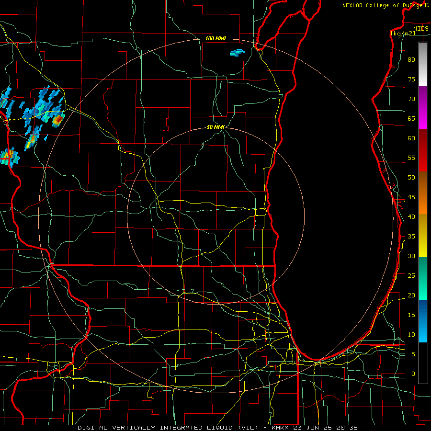Pick the green-teal segment of the color bar
This screenshot has height=431, width=431.
[423, 278]
